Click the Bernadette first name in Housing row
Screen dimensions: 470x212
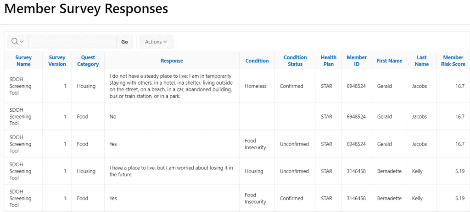pyautogui.click(x=389, y=171)
